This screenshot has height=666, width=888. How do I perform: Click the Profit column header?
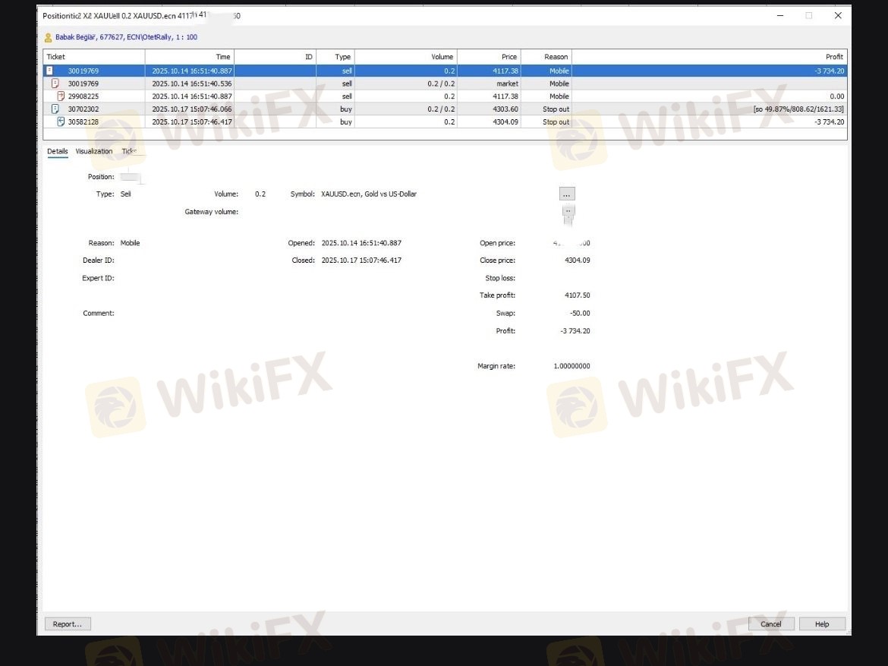tap(710, 57)
